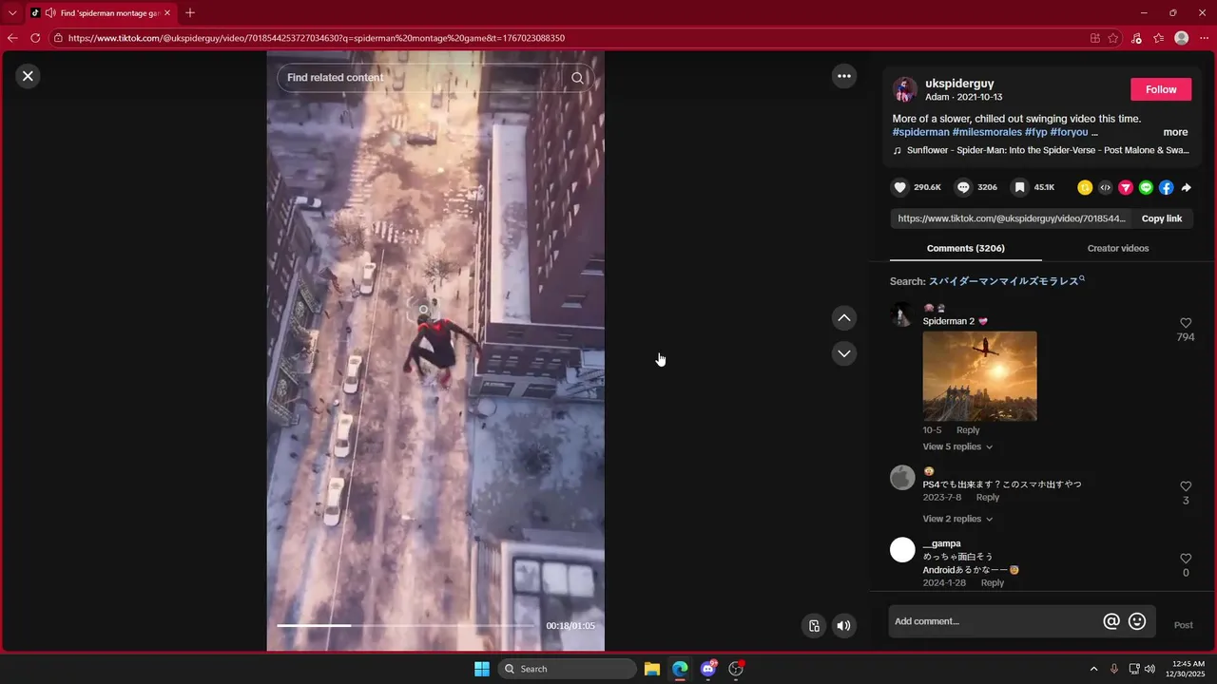Post the comment
The height and width of the screenshot is (684, 1217).
(1183, 625)
